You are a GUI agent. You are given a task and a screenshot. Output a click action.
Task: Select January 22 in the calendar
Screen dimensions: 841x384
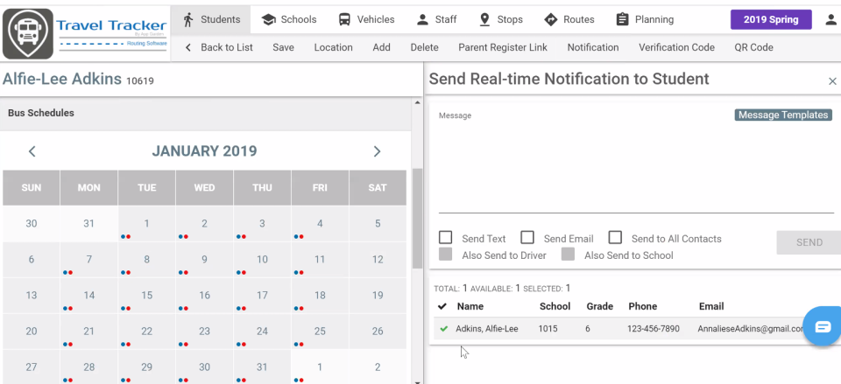[x=146, y=331]
